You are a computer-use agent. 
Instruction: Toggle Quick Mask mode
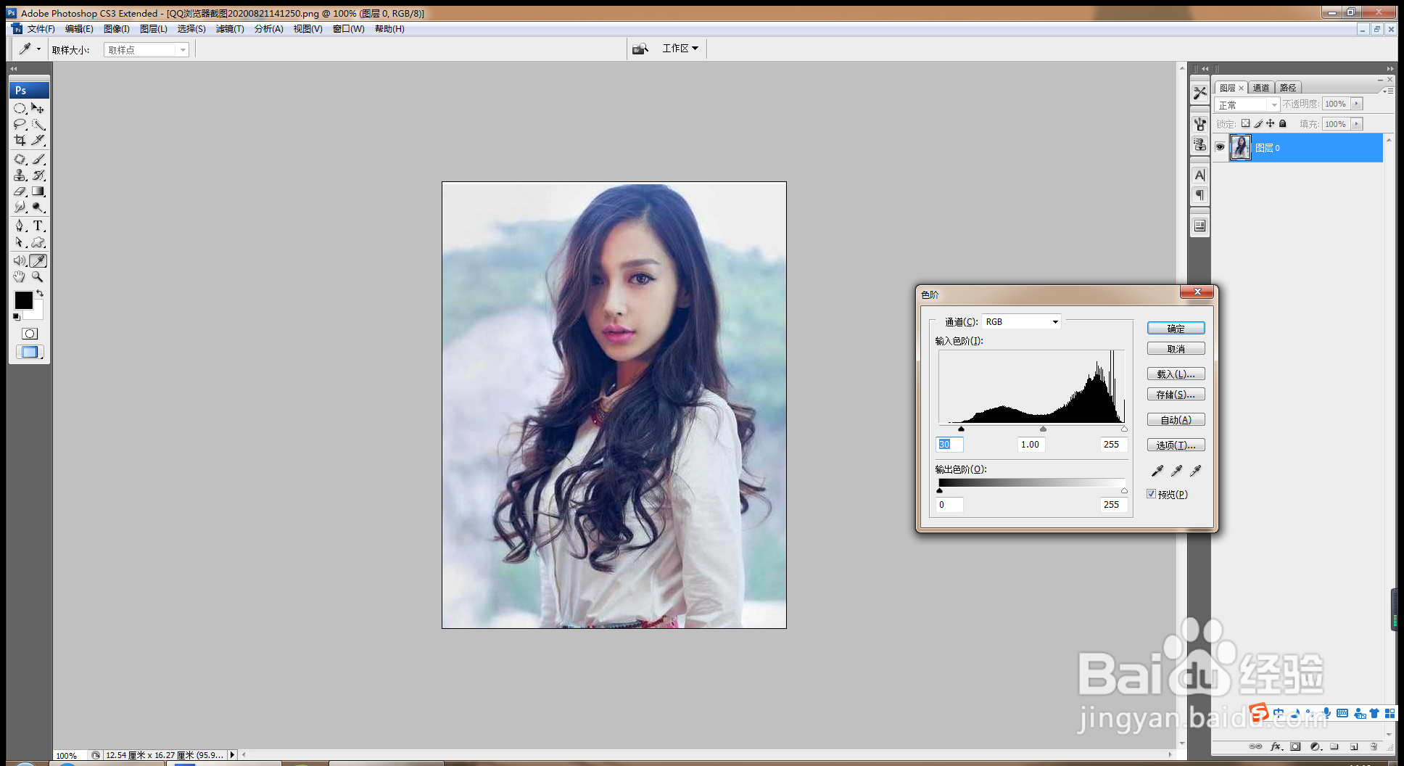pos(30,334)
